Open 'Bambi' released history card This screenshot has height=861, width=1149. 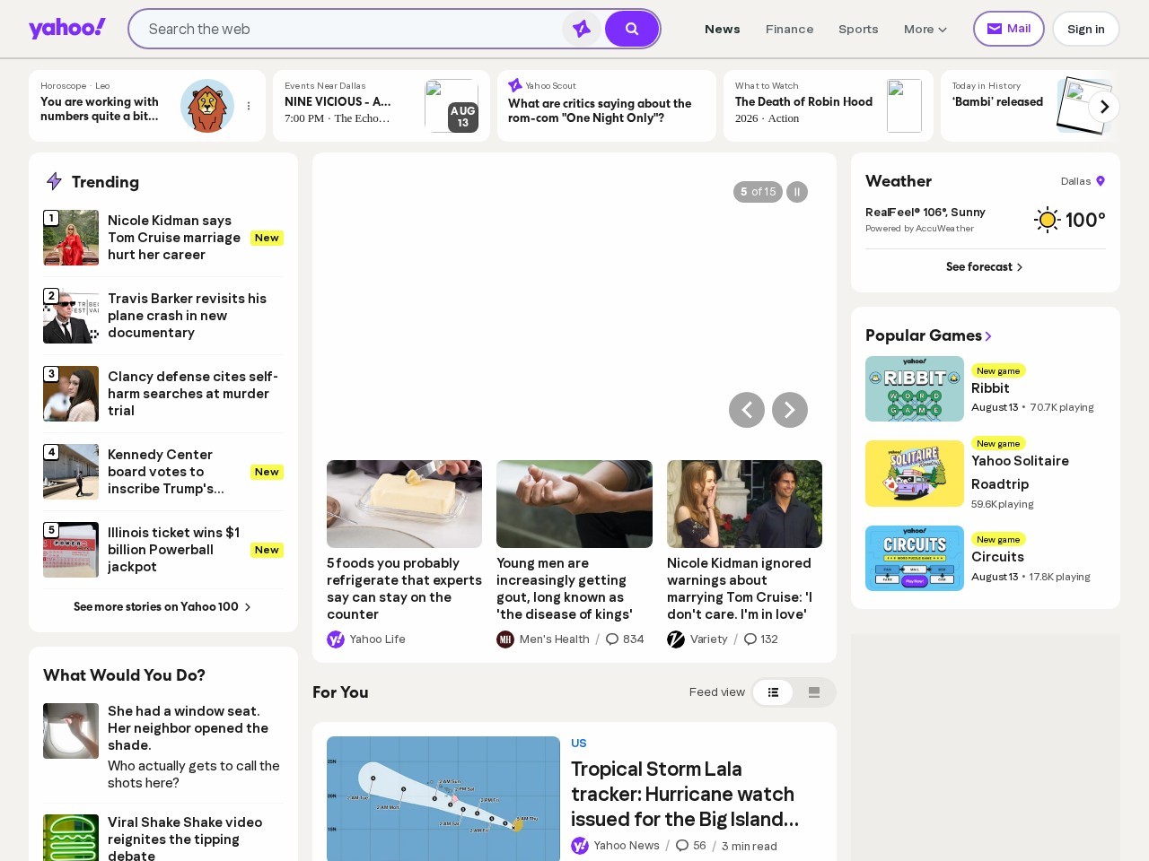[x=1029, y=106]
